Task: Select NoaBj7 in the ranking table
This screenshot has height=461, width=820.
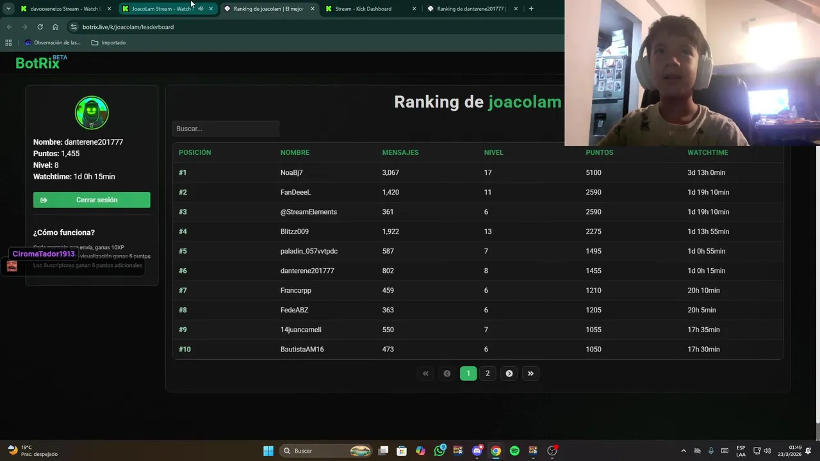Action: tap(291, 172)
